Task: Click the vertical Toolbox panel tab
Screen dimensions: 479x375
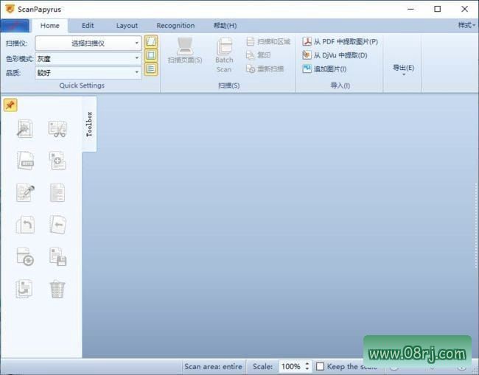Action: (89, 124)
